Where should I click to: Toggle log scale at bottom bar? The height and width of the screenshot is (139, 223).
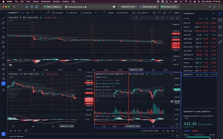[167, 131]
